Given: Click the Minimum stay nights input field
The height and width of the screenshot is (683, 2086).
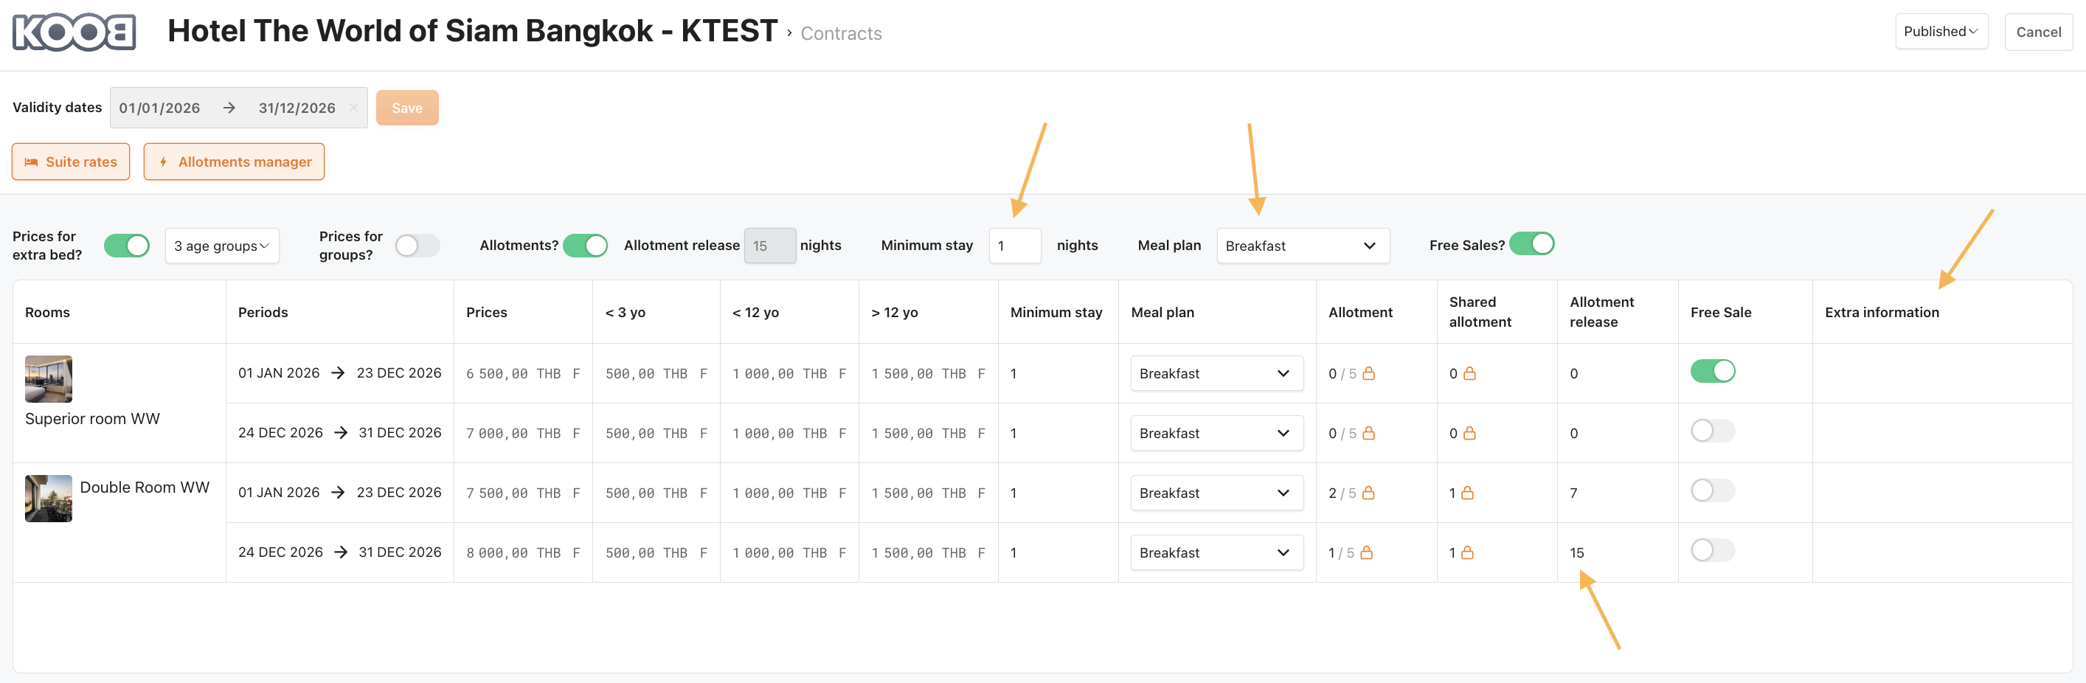Looking at the screenshot, I should click(x=1013, y=246).
